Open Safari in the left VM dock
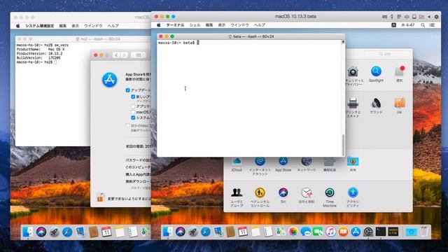 [67, 232]
